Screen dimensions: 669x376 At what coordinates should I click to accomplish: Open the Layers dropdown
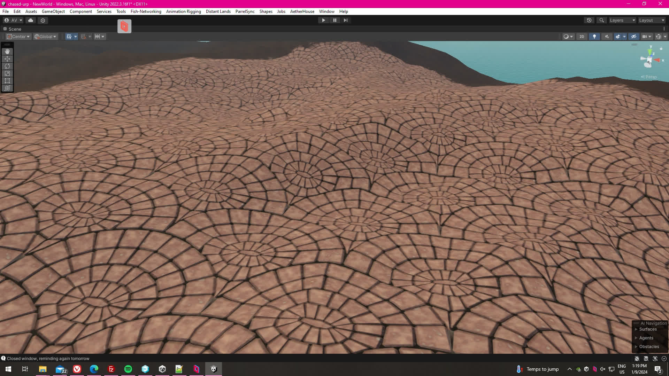[622, 20]
